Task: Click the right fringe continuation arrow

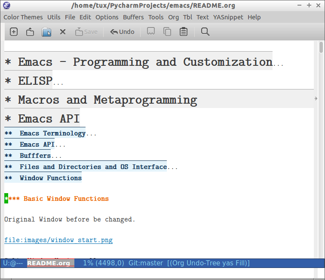Action: [x=316, y=98]
